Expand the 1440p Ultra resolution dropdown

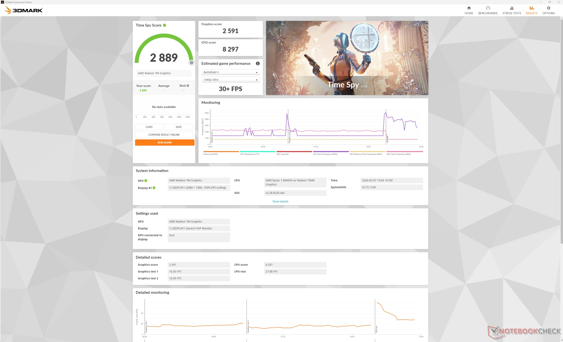230,80
